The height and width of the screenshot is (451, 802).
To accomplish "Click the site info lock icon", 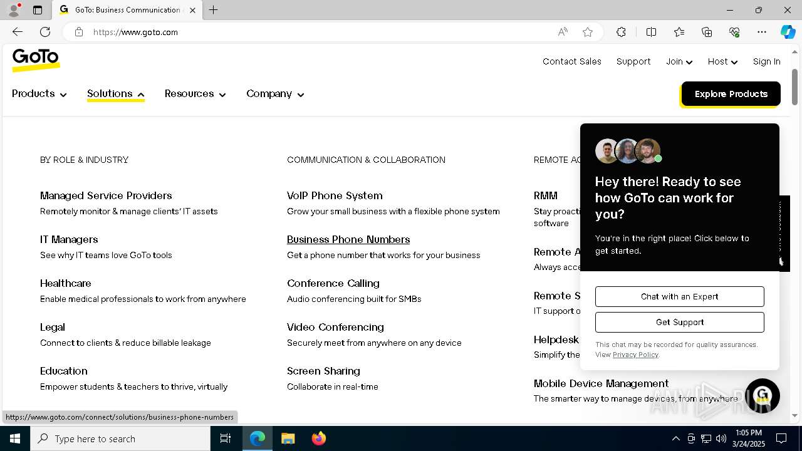I will tap(79, 32).
